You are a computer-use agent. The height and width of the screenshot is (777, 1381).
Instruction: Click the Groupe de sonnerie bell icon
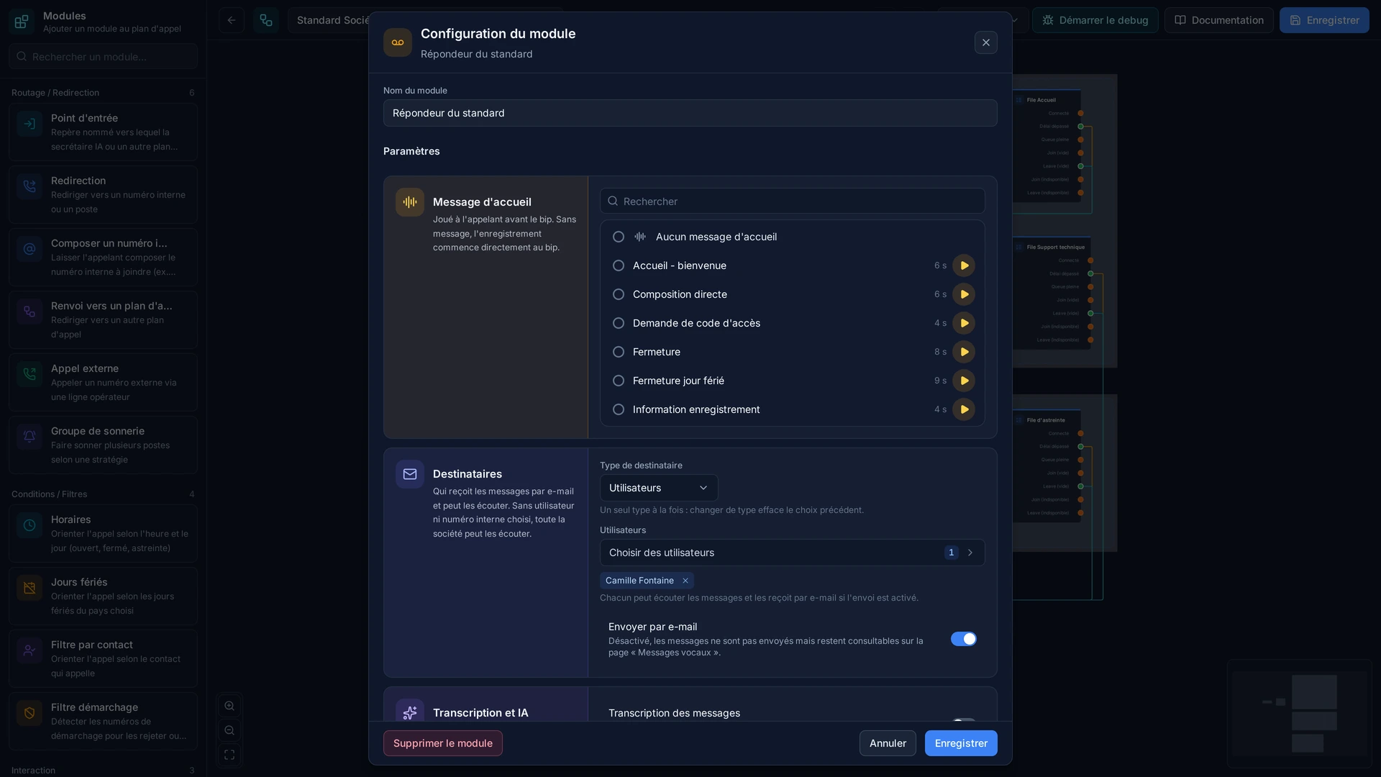pyautogui.click(x=29, y=437)
